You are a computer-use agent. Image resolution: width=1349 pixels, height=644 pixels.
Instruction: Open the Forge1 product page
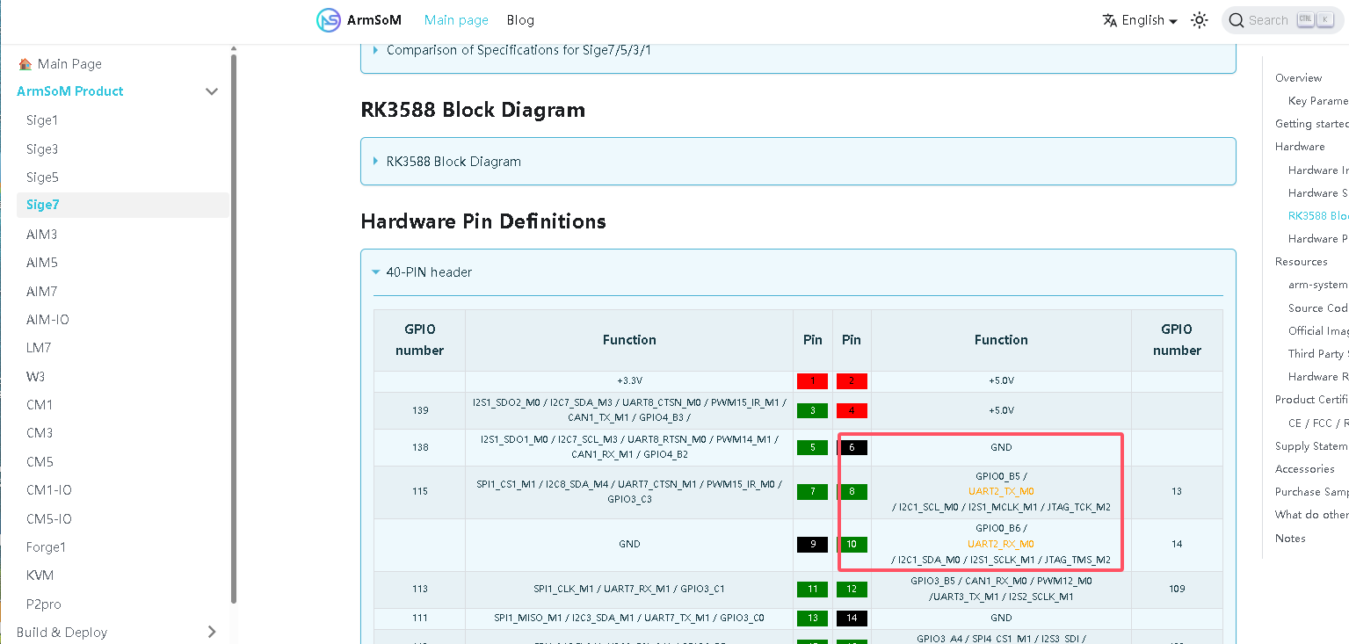[46, 547]
